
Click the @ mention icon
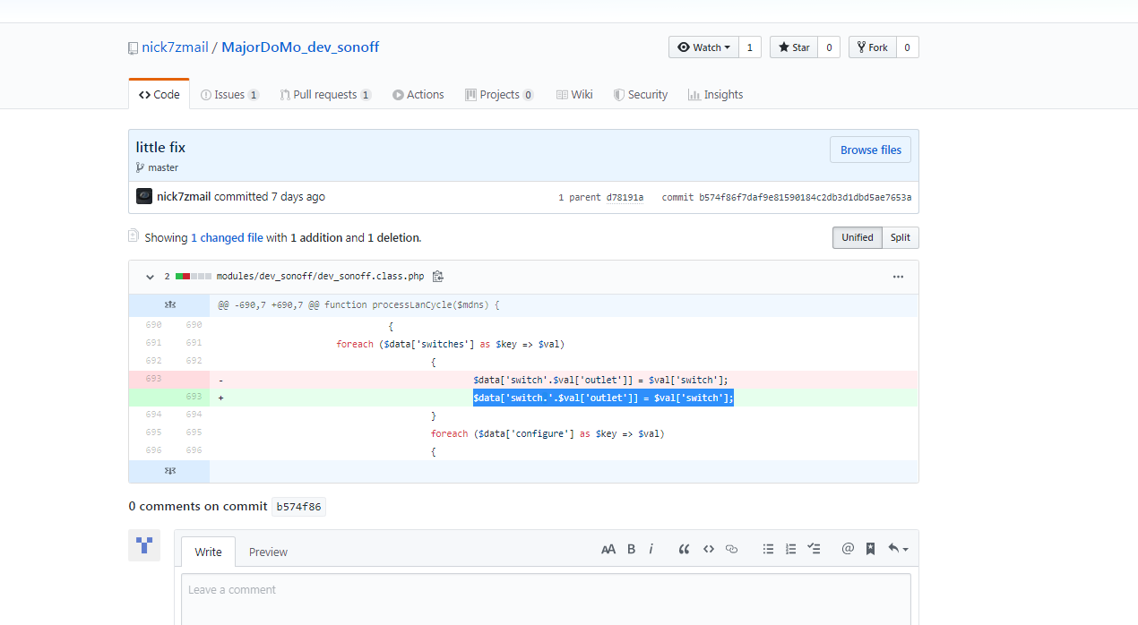click(x=848, y=549)
